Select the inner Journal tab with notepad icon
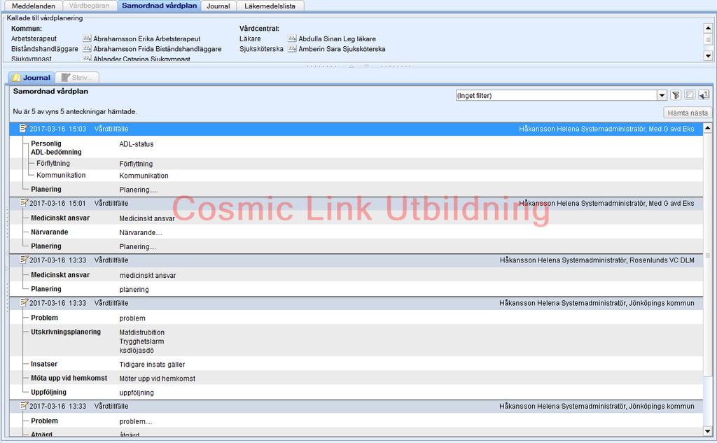The image size is (717, 443). 32,77
